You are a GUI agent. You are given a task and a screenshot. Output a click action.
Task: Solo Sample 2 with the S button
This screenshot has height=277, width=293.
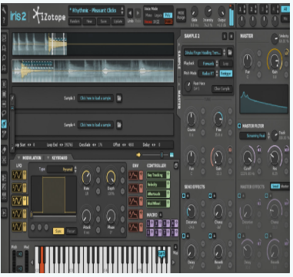click(x=225, y=36)
